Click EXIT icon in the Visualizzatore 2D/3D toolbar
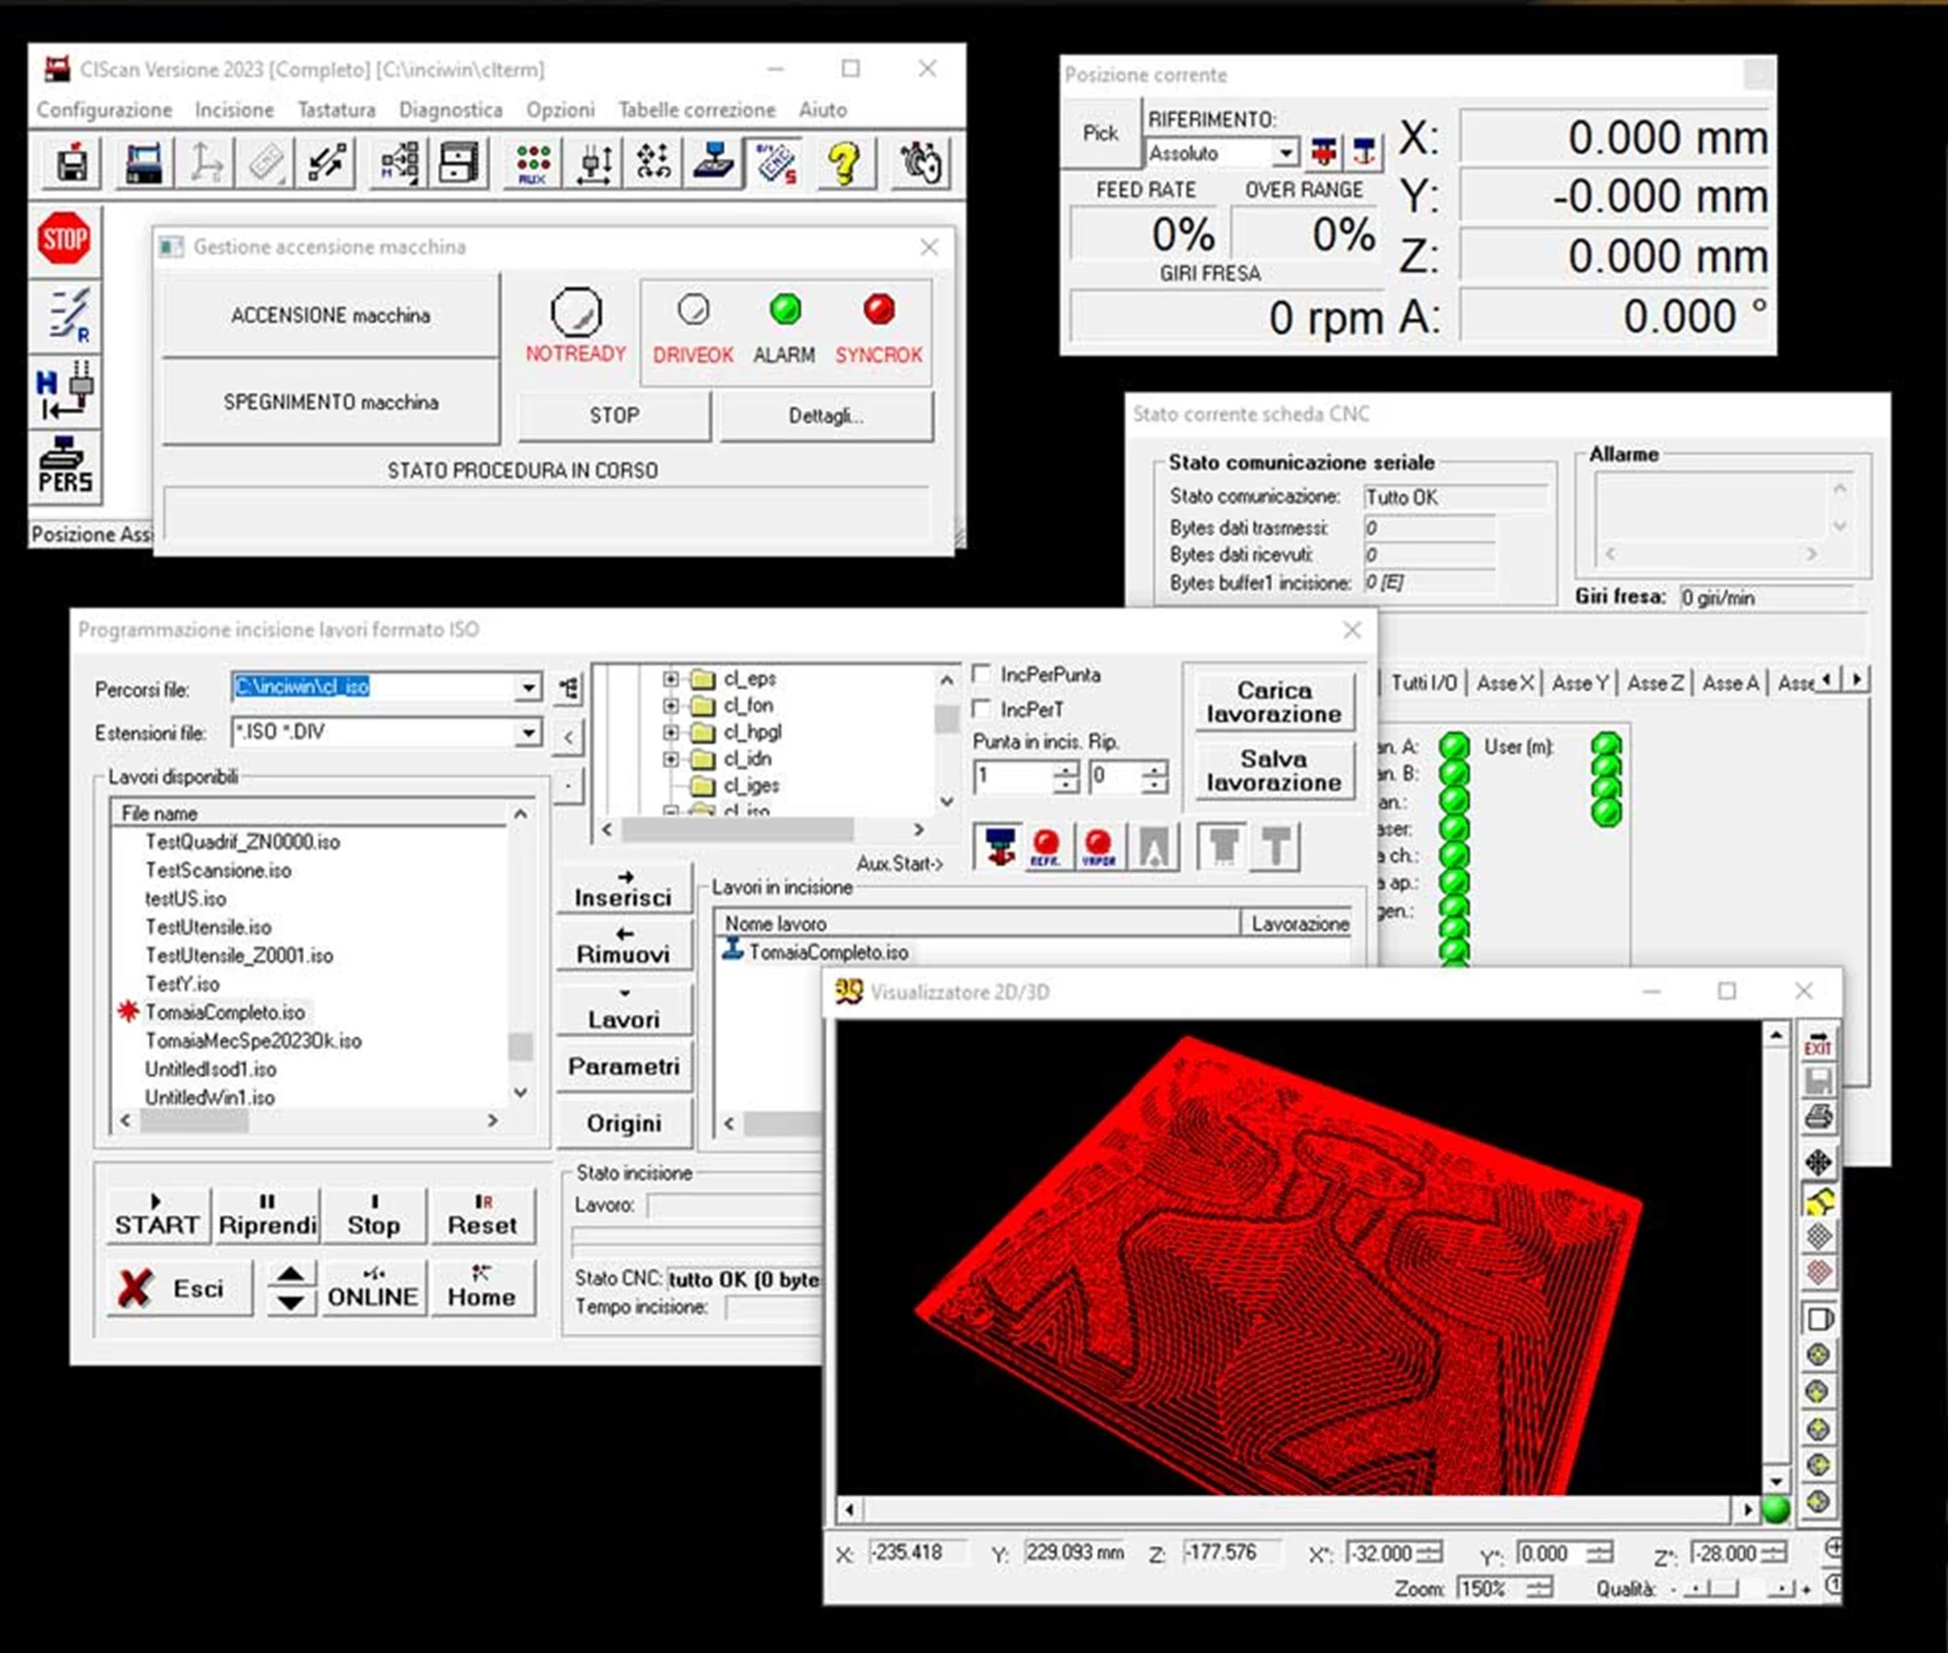Screen dimensions: 1948x1653 pyautogui.click(x=1817, y=1044)
